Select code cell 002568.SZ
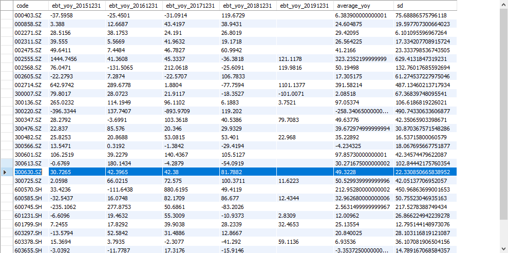 tap(31, 68)
